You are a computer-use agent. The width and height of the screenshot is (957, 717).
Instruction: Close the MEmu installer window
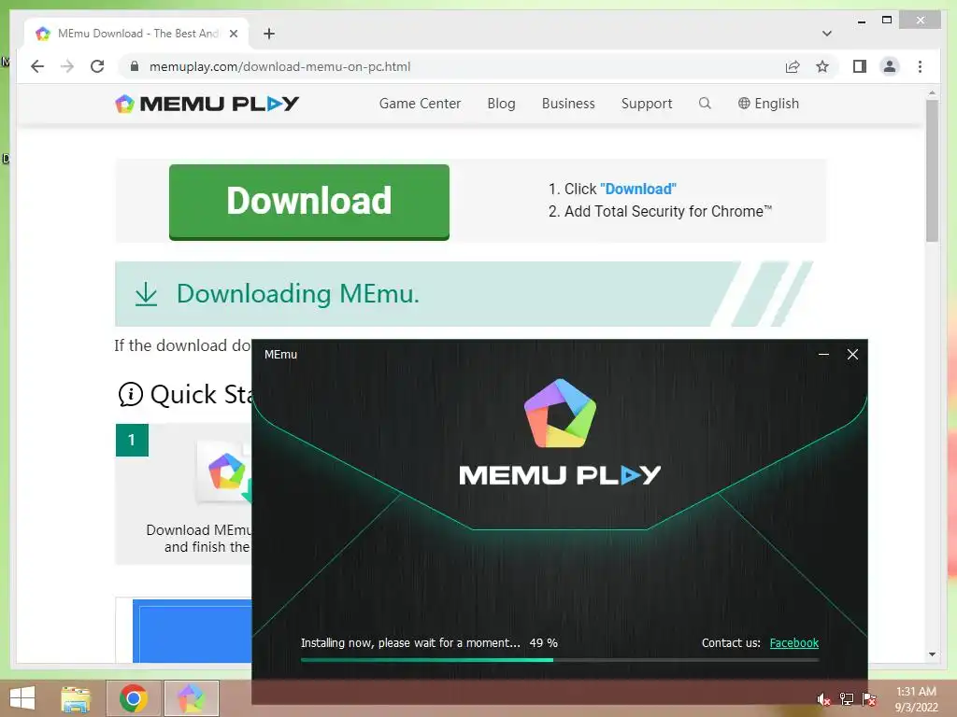point(852,354)
